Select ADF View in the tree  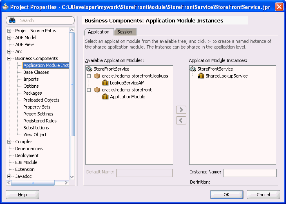coord(24,44)
